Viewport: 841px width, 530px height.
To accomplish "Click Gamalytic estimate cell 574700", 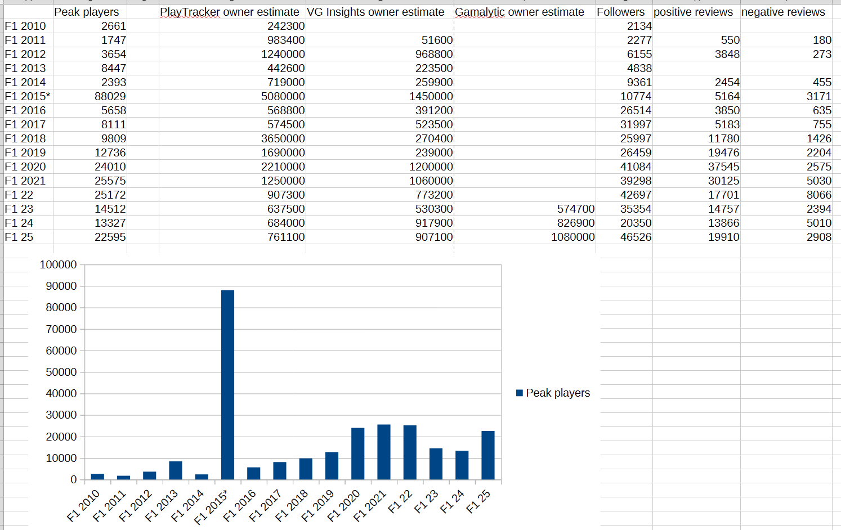I will pos(525,209).
